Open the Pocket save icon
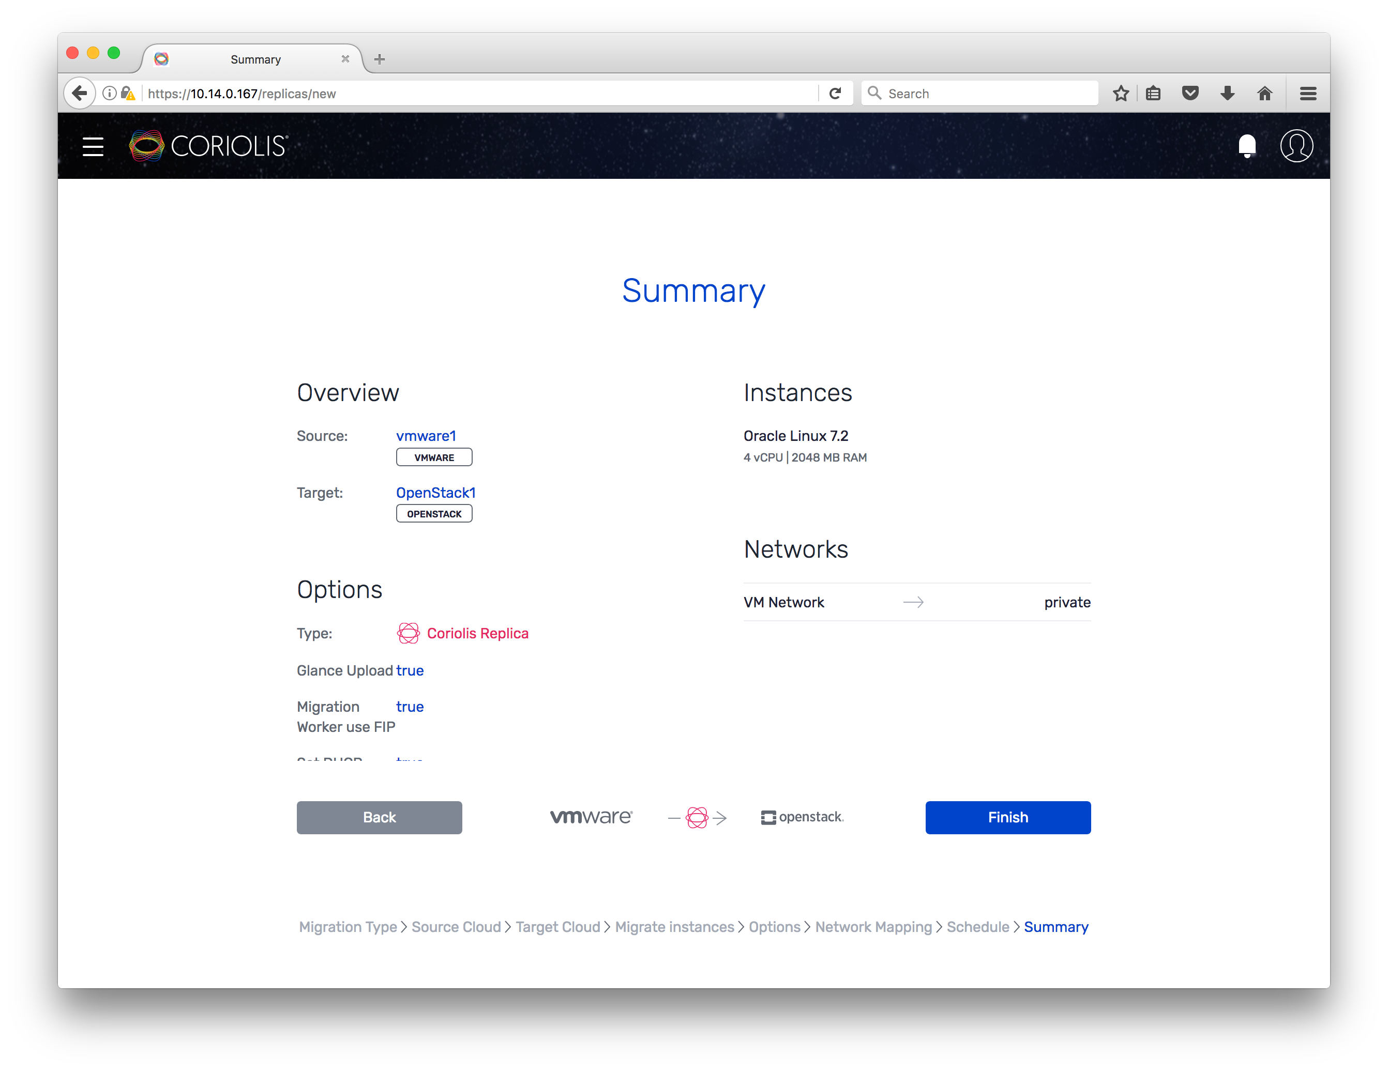The width and height of the screenshot is (1388, 1071). point(1190,94)
